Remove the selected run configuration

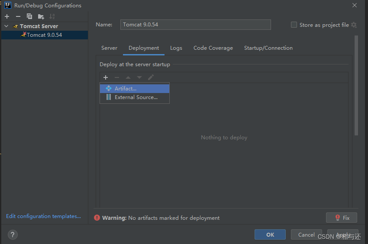coord(18,16)
